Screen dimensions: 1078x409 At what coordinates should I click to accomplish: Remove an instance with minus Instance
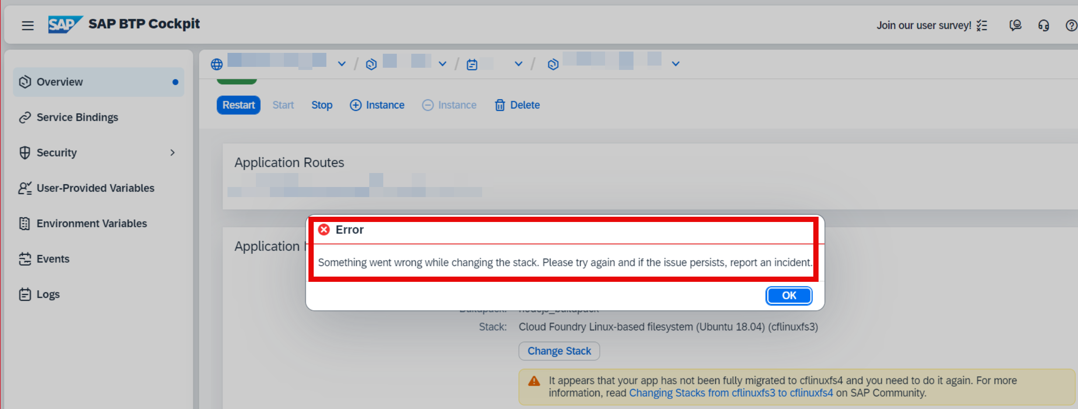pos(449,105)
